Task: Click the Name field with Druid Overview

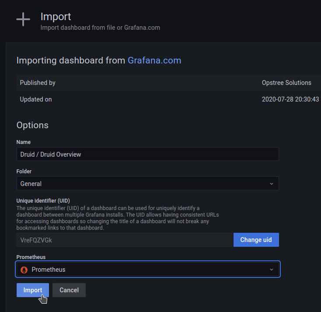Action: [x=148, y=154]
